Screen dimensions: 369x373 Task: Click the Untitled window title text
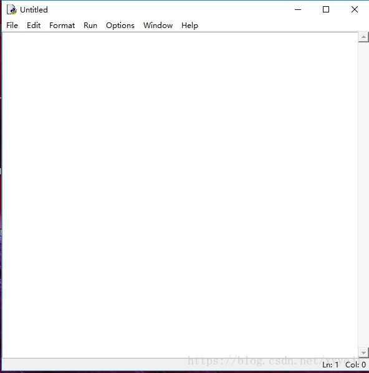coord(34,10)
